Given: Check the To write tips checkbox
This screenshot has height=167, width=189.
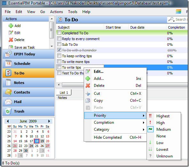Looking at the screenshot, I should click(59, 67).
